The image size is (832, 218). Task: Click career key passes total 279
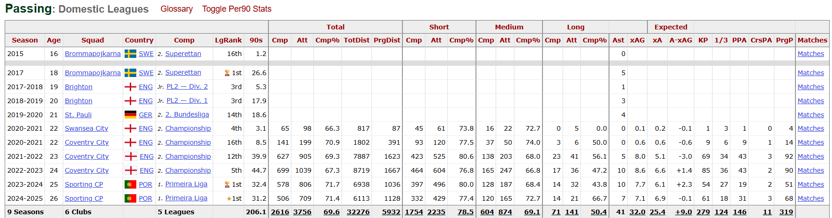[x=703, y=212]
